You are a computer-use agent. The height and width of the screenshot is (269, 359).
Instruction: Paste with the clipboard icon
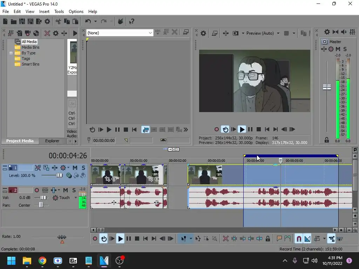click(75, 21)
